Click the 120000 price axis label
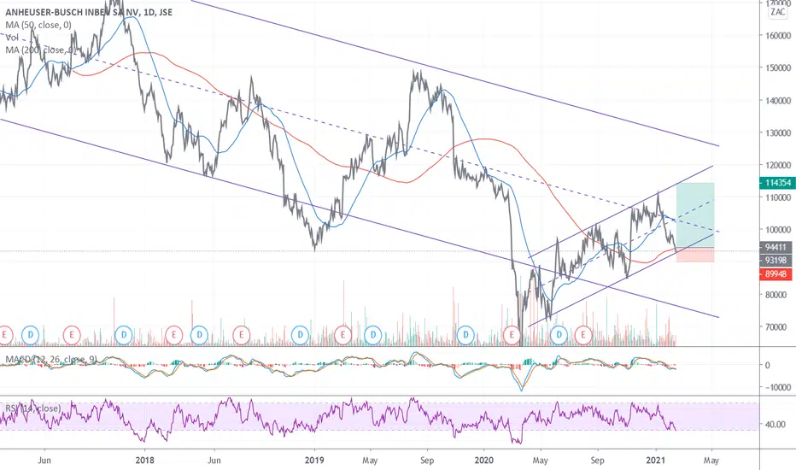This screenshot has height=470, width=796. (778, 165)
